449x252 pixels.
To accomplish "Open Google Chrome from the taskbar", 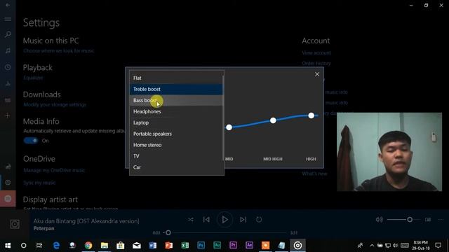I will tap(88, 246).
